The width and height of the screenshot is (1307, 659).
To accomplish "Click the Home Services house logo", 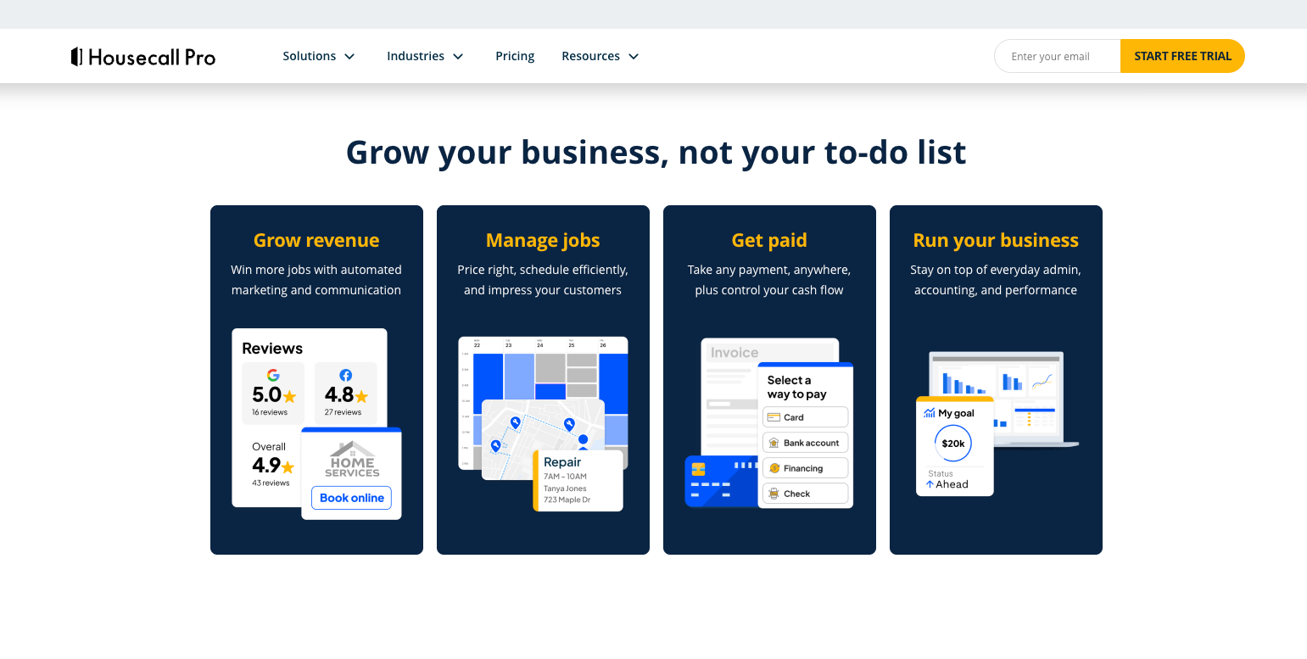I will click(352, 459).
